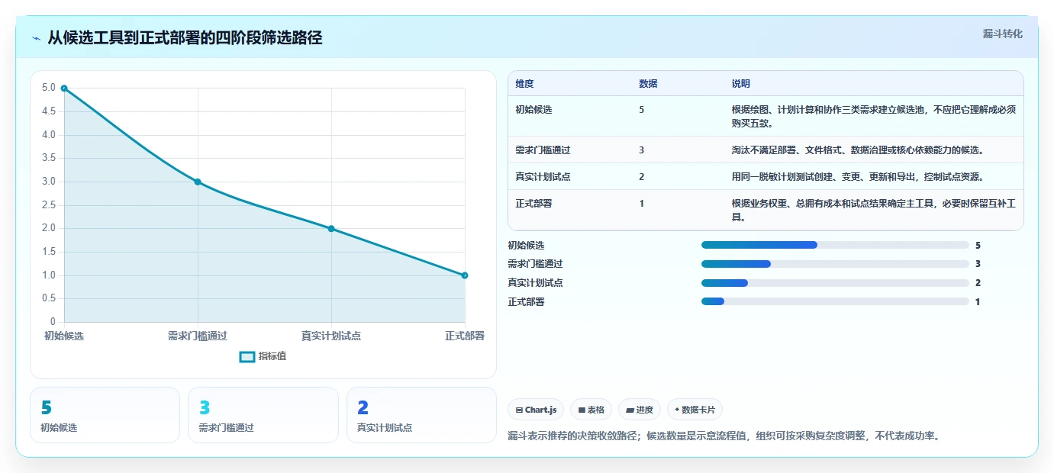Click the 漏斗转化 label in header
The height and width of the screenshot is (473, 1054).
click(x=1003, y=34)
